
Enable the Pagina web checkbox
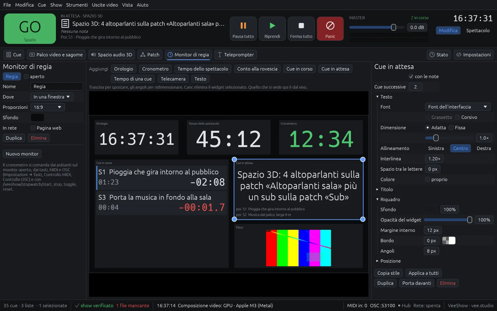[x=33, y=128]
